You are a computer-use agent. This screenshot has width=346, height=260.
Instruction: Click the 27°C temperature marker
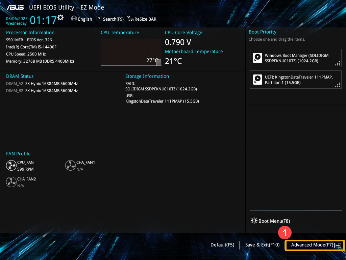coord(152,60)
